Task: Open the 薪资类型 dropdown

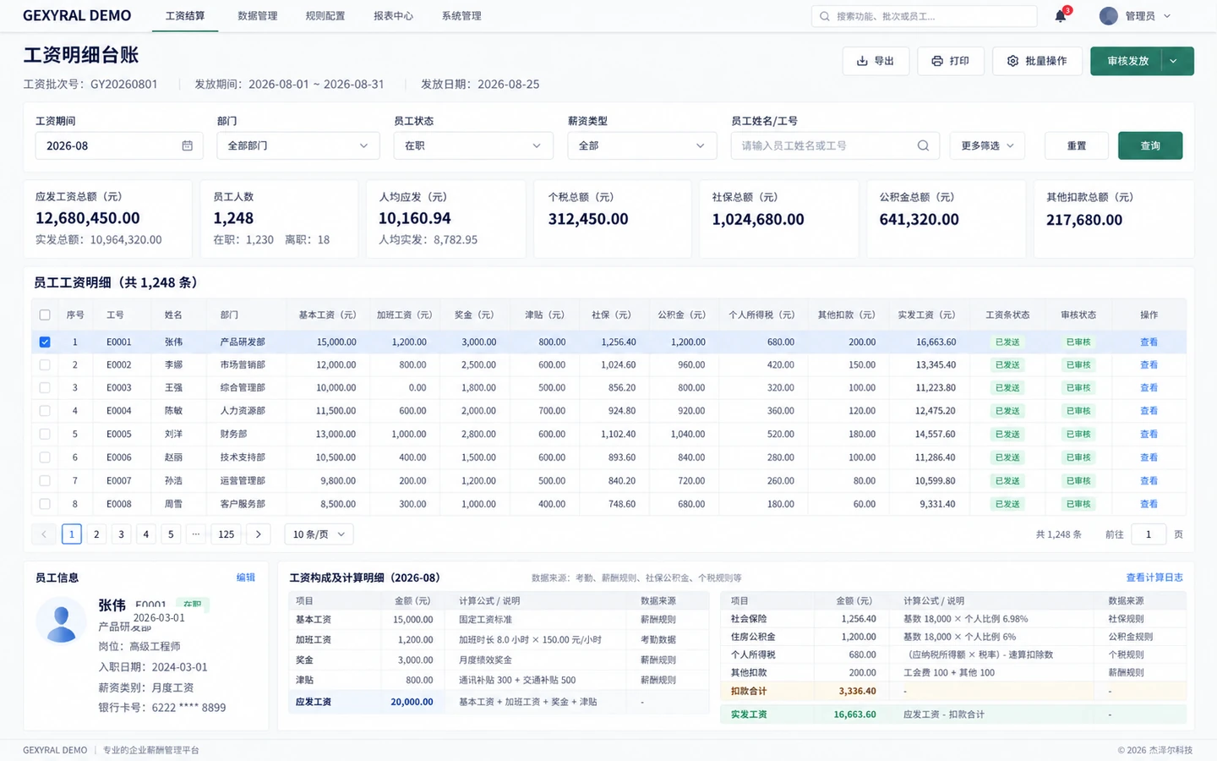Action: 641,145
